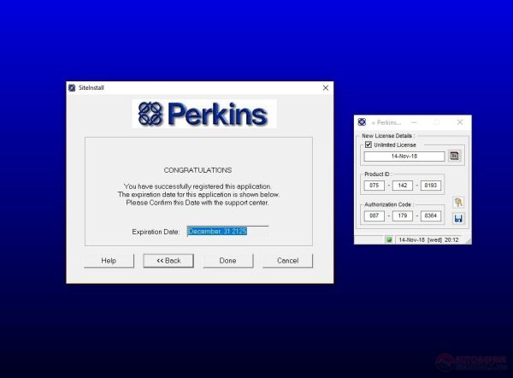Click the 'Authorization Code' group label
This screenshot has height=378, width=513.
click(389, 204)
